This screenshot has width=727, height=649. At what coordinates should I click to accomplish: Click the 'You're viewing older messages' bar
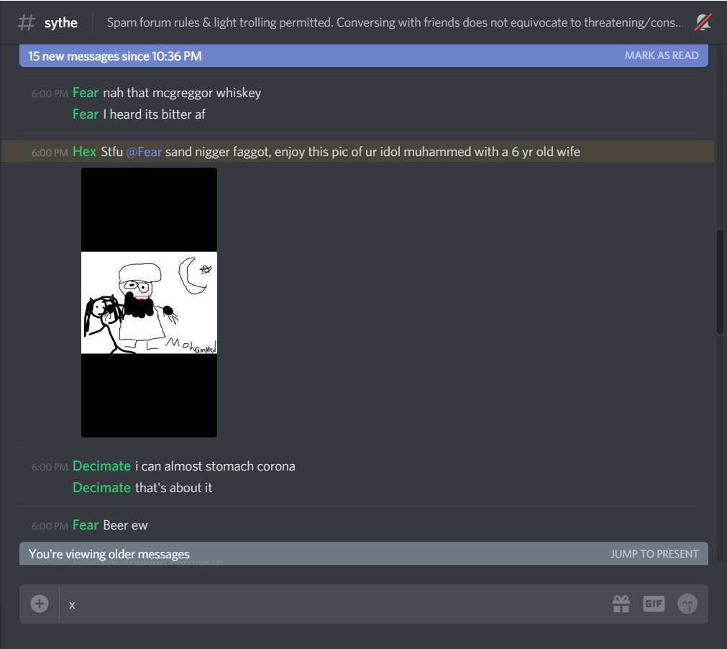click(364, 553)
